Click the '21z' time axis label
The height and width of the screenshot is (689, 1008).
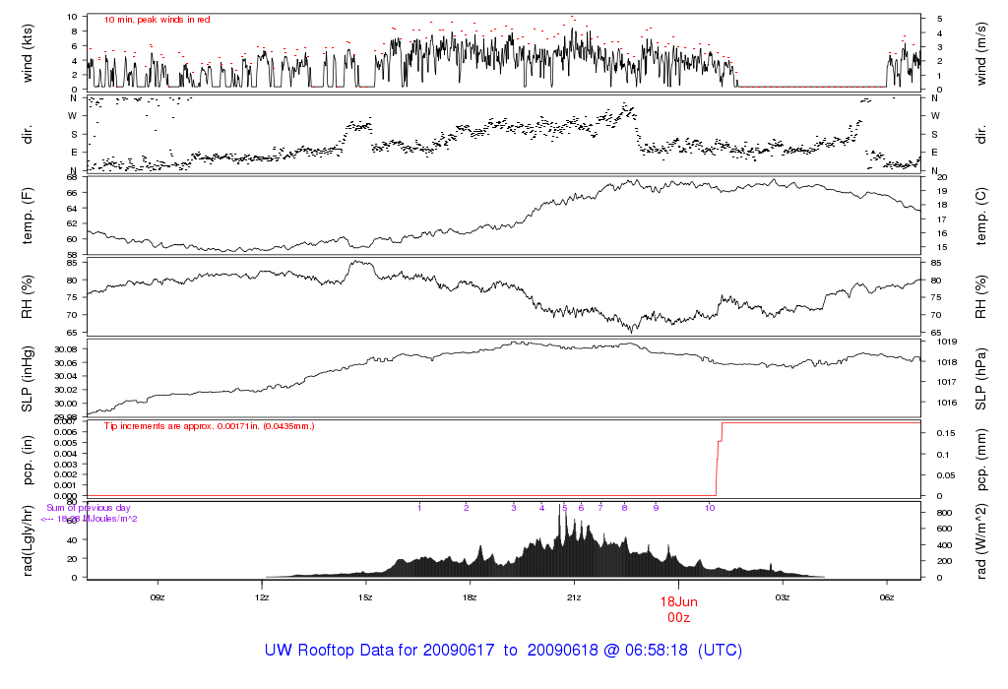point(574,597)
